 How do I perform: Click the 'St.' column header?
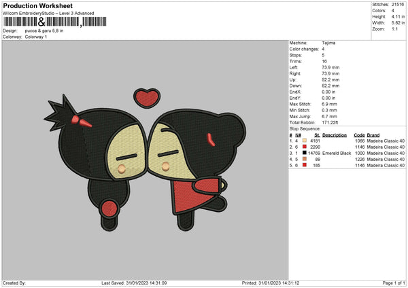(317, 135)
